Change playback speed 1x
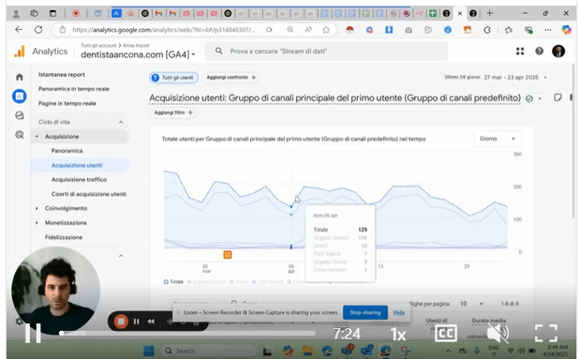 click(398, 334)
